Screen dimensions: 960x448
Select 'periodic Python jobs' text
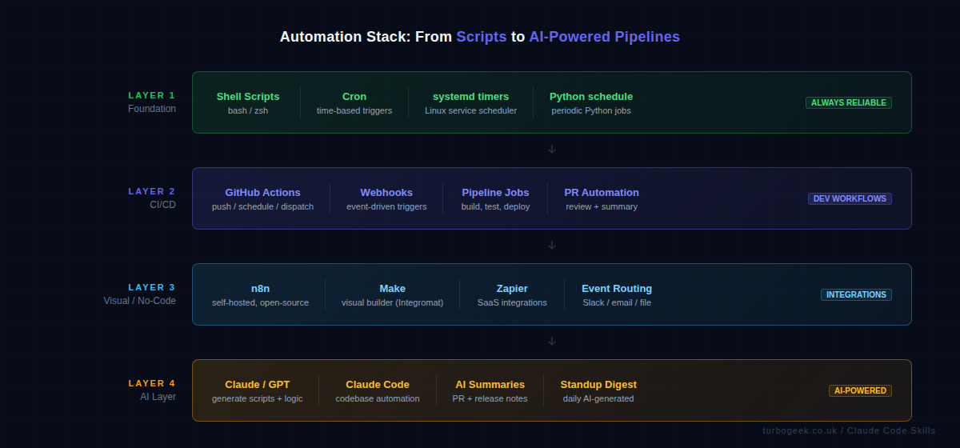[591, 110]
